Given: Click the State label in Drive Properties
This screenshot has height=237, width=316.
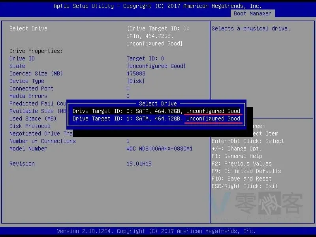Looking at the screenshot, I should tap(17, 66).
